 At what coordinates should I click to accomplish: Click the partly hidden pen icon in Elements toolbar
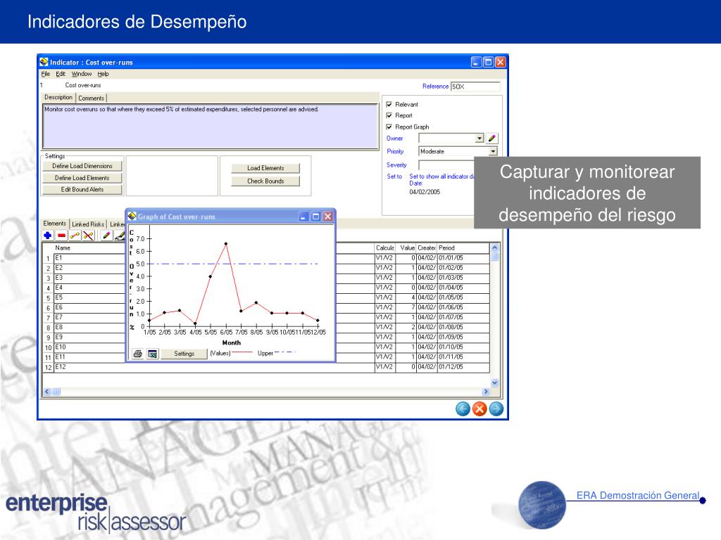(120, 236)
